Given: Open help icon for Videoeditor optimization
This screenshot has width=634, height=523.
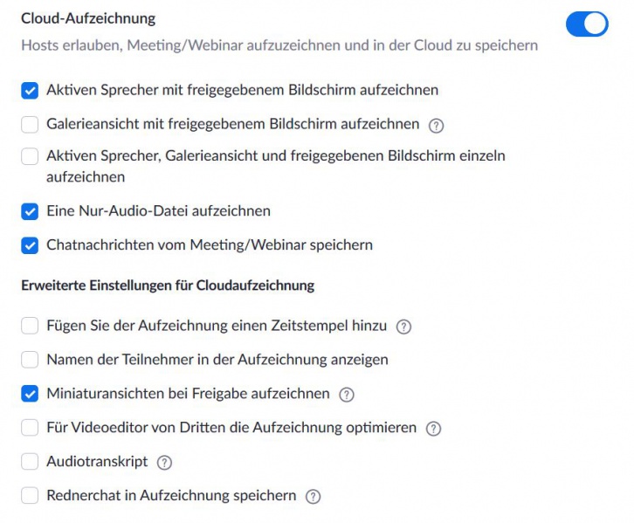Looking at the screenshot, I should 433,429.
